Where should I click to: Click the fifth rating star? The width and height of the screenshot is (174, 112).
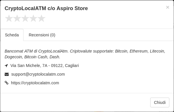coord(41,18)
